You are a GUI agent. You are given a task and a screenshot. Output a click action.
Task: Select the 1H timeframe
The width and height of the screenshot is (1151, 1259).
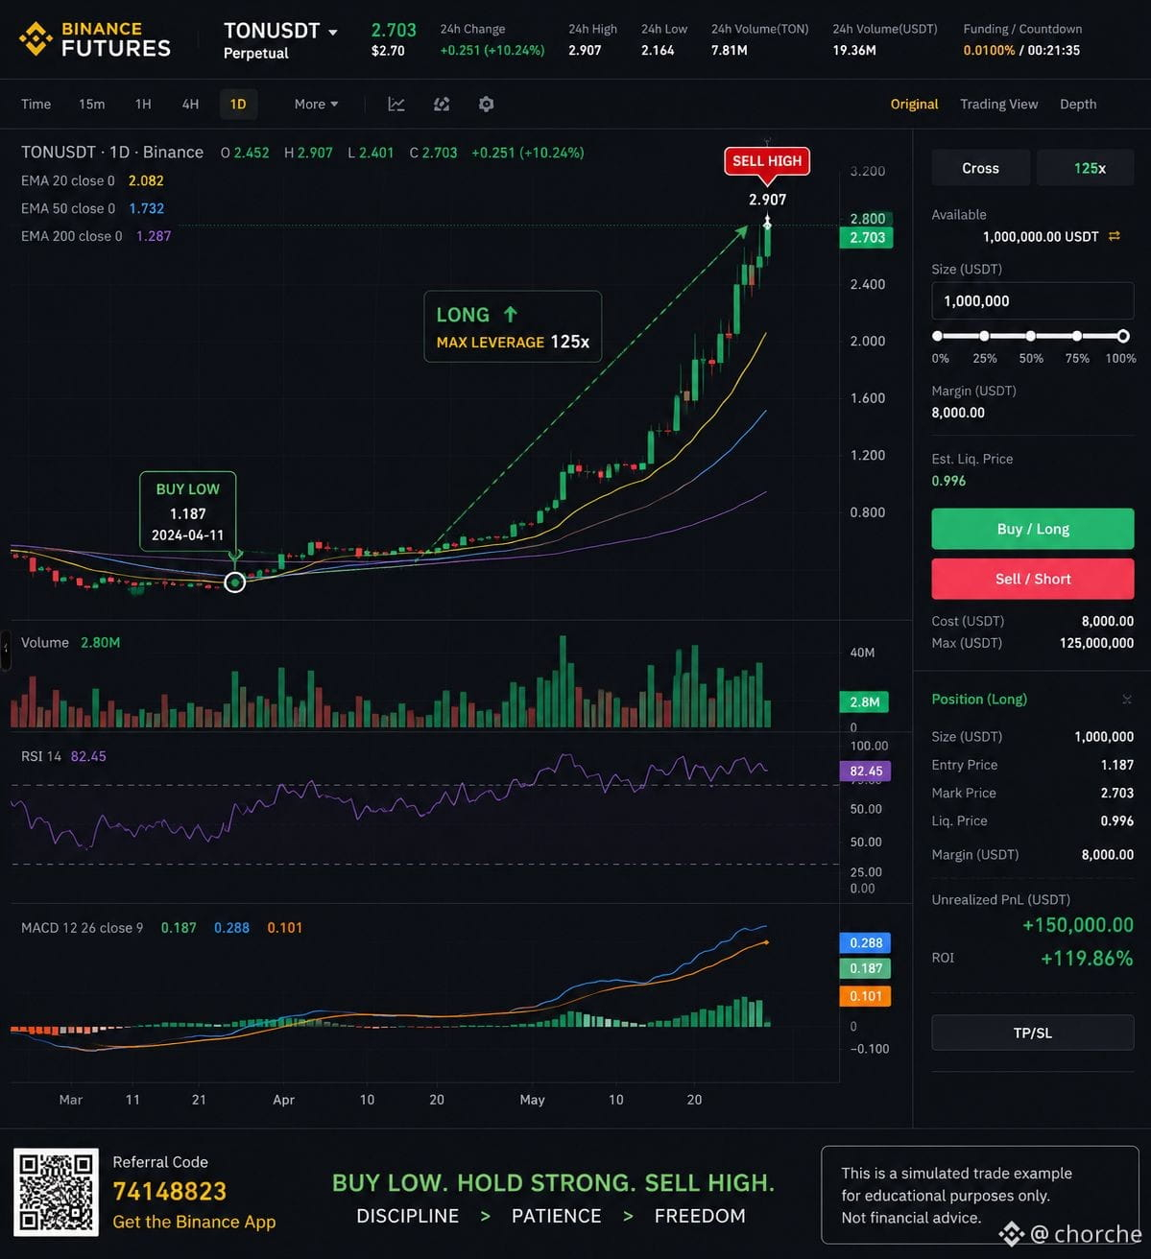[143, 104]
